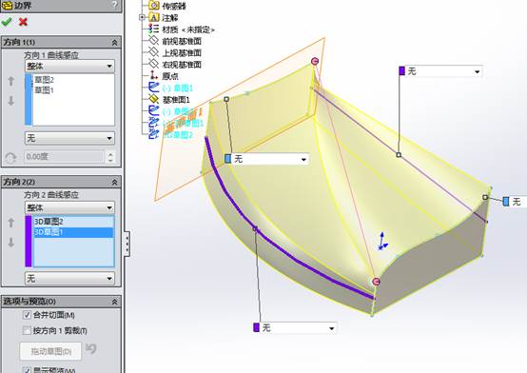Open help via question mark icon
This screenshot has height=373, width=527.
coord(115,5)
